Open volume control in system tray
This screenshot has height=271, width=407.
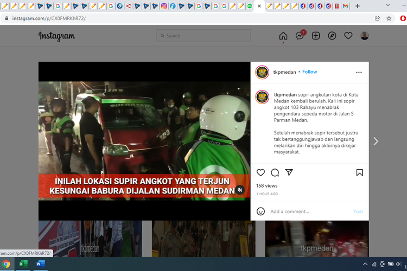[x=399, y=264]
